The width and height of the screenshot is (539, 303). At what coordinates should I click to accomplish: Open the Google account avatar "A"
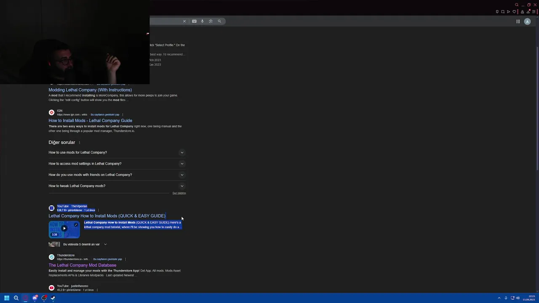[527, 21]
